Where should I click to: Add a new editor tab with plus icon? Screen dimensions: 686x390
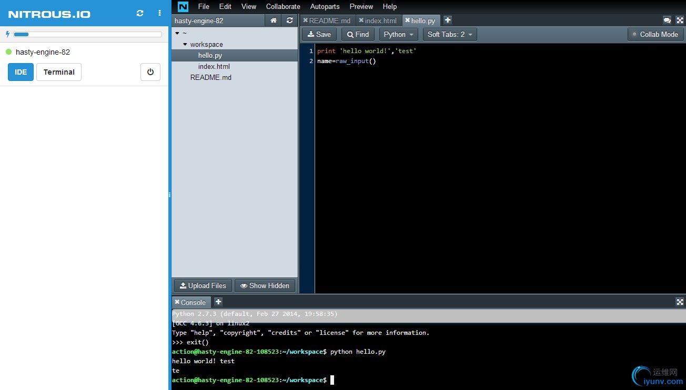(448, 20)
